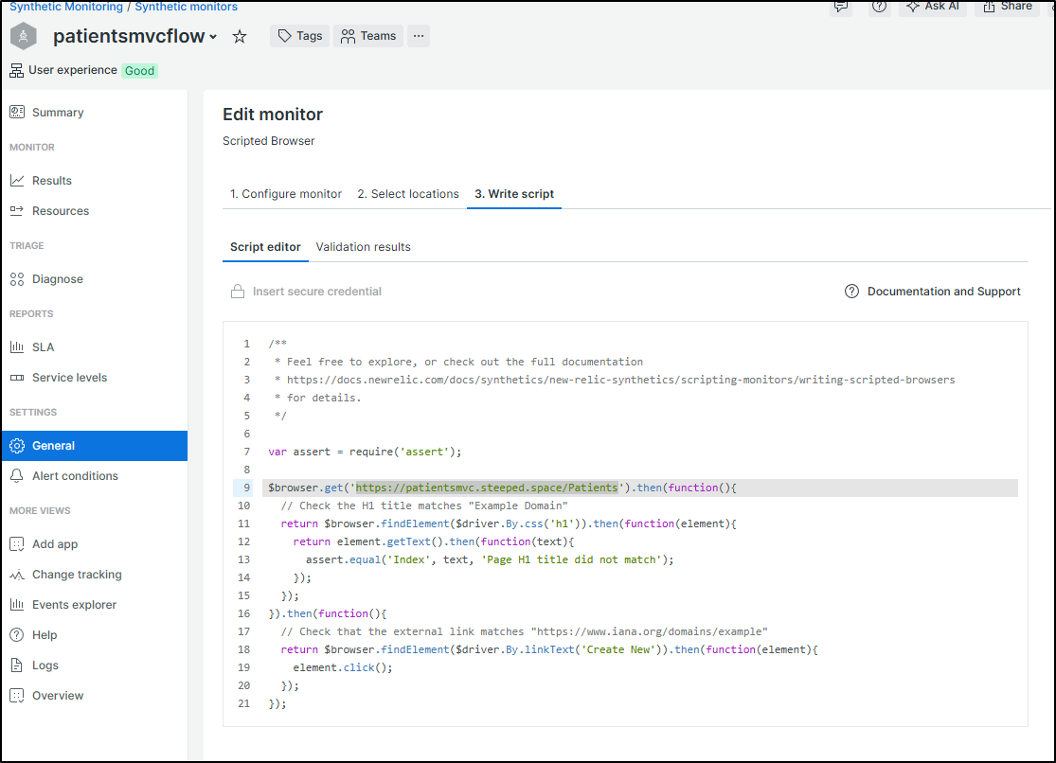Click the Good user experience badge
This screenshot has height=763, width=1056.
tap(139, 71)
